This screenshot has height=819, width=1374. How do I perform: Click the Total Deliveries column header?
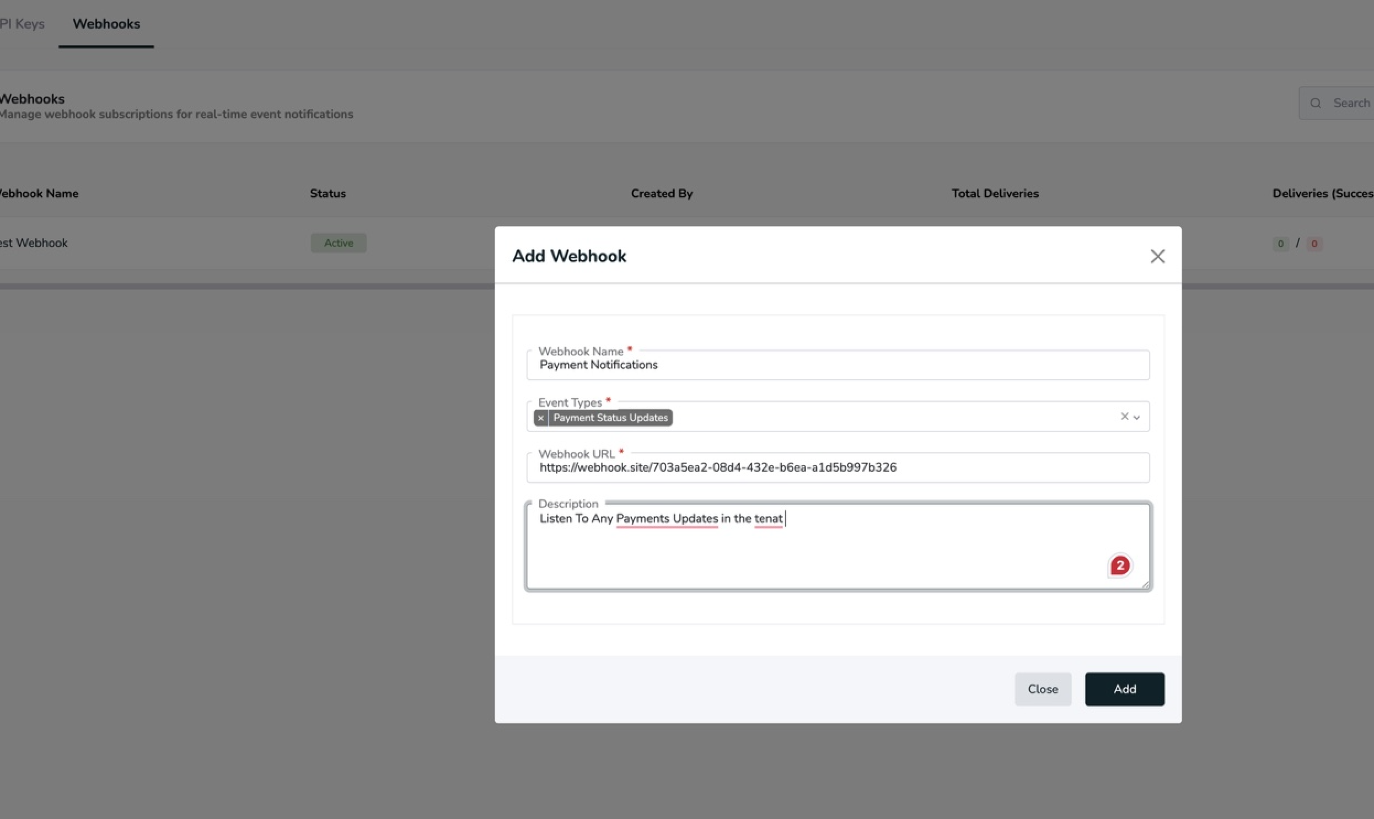click(995, 193)
